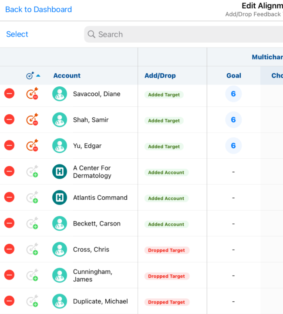Click hospital icon for A Center For Dermatology
Viewport: 283px width, 314px height.
coord(60,172)
